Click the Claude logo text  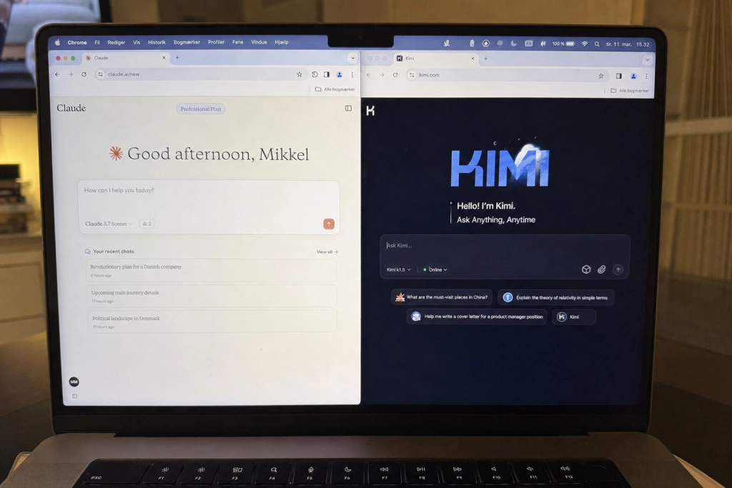pos(71,108)
